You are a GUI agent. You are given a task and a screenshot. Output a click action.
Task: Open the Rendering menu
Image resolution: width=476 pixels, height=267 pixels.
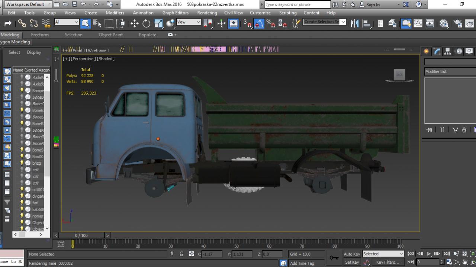coord(207,13)
